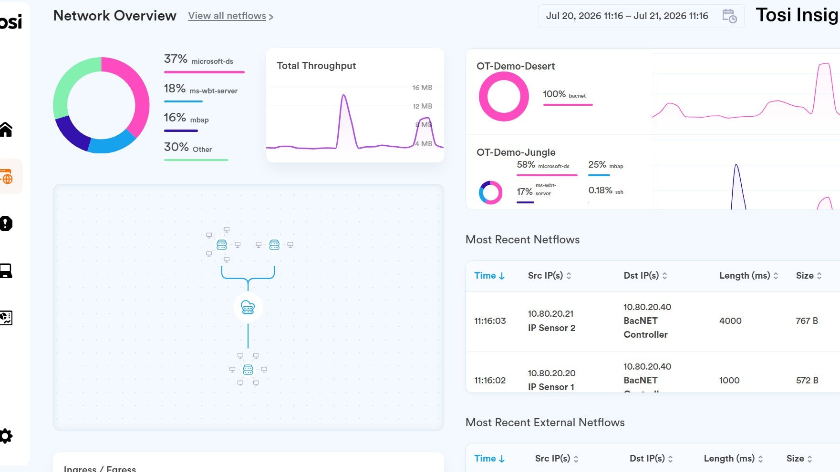Click the 58% microsoft-ds Jungle label
Image resolution: width=840 pixels, height=472 pixels.
coord(547,167)
